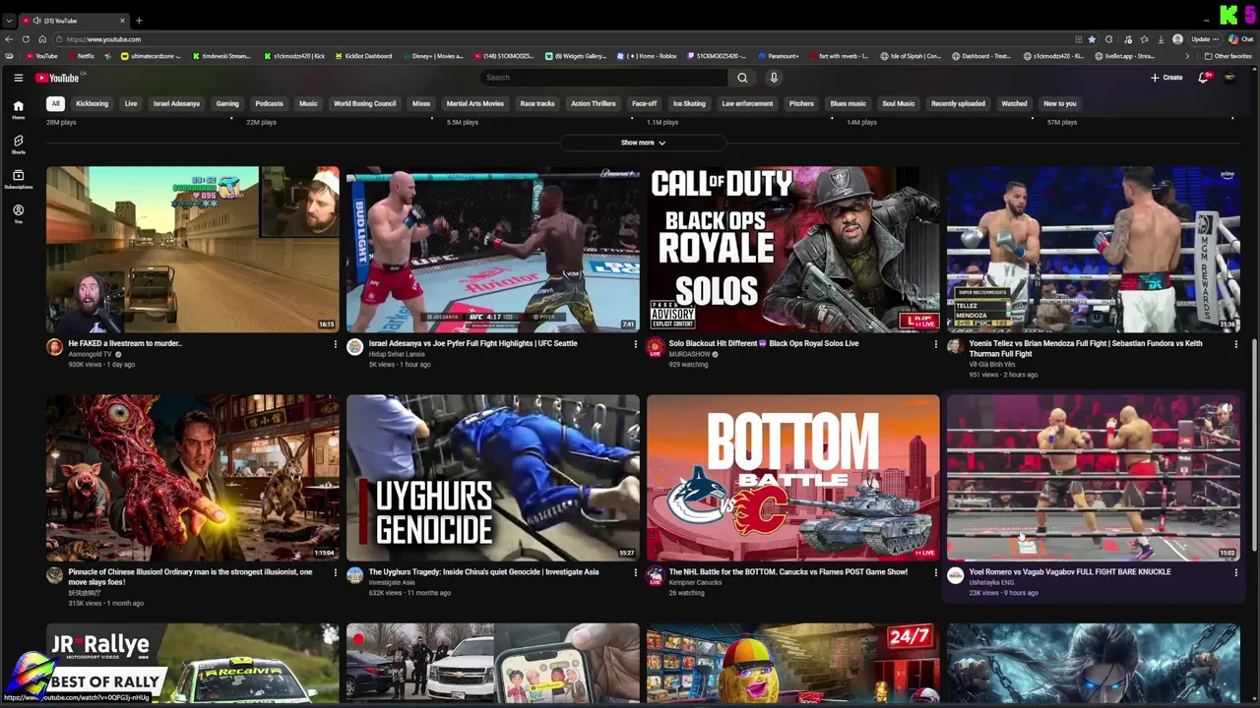Viewport: 1260px width, 708px height.
Task: Toggle mute on the Yoel Romero preview
Action: (x=1226, y=408)
